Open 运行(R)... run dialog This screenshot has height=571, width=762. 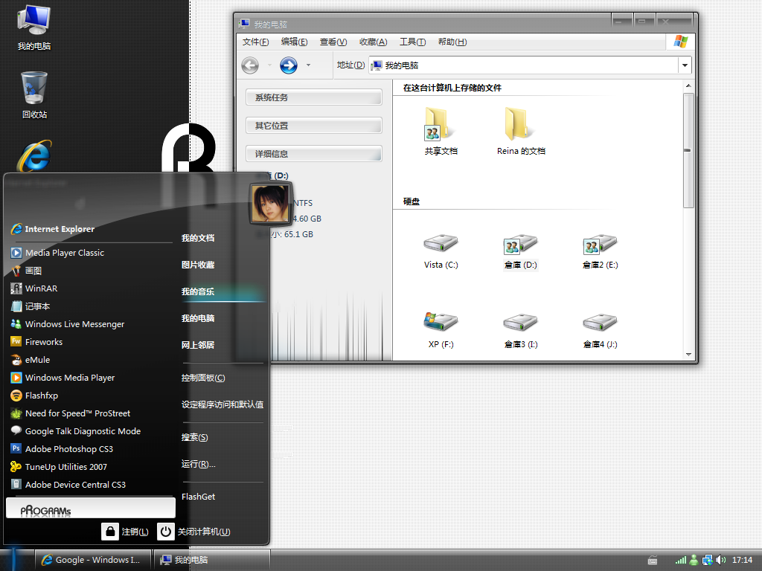(x=198, y=464)
